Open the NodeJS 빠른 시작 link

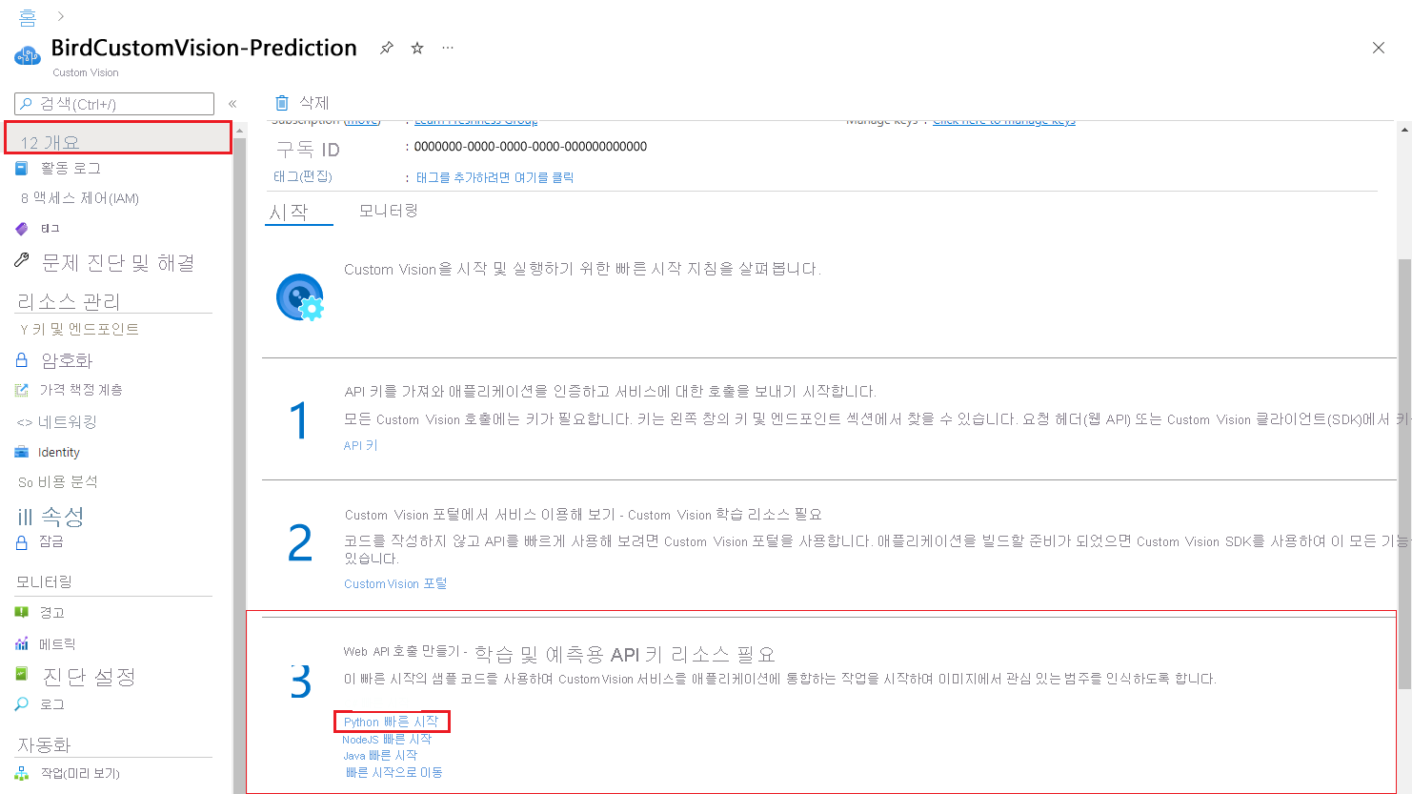pos(387,740)
